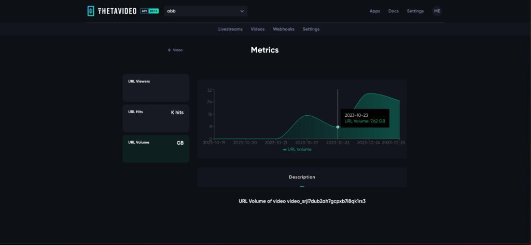Screen dimensions: 531x245
Task: Go back using the Video arrow link
Action: (x=175, y=50)
